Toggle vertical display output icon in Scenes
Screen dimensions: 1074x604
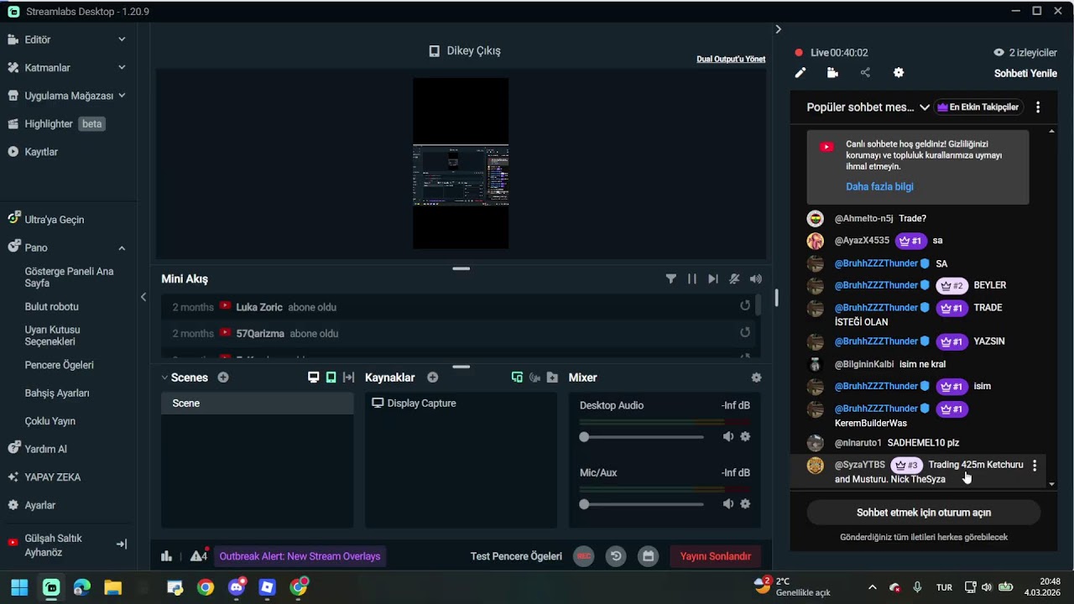click(331, 377)
